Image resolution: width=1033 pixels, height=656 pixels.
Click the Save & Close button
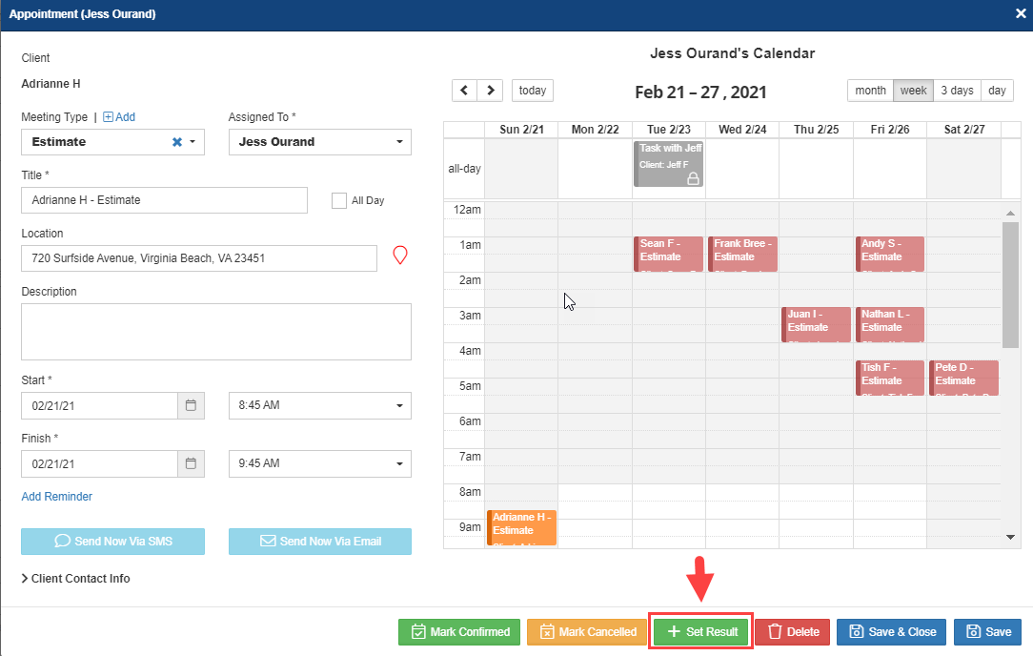pos(891,631)
